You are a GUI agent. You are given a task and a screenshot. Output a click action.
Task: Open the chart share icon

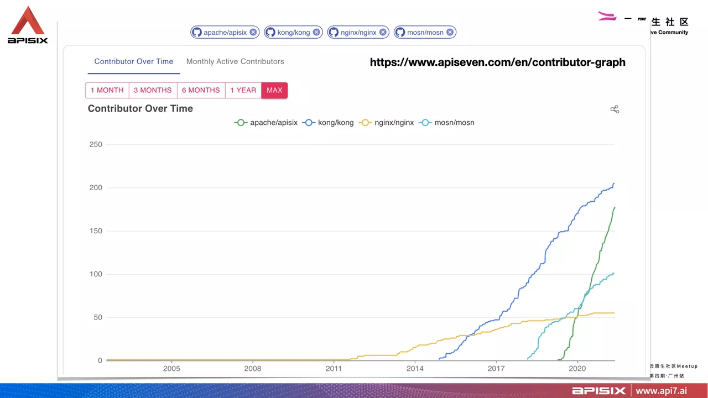pos(615,109)
